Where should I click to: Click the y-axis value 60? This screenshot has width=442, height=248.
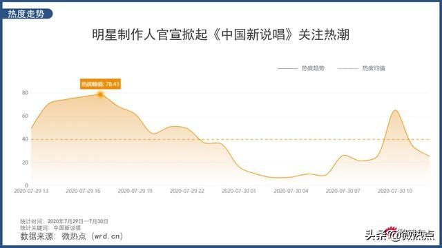(25, 116)
